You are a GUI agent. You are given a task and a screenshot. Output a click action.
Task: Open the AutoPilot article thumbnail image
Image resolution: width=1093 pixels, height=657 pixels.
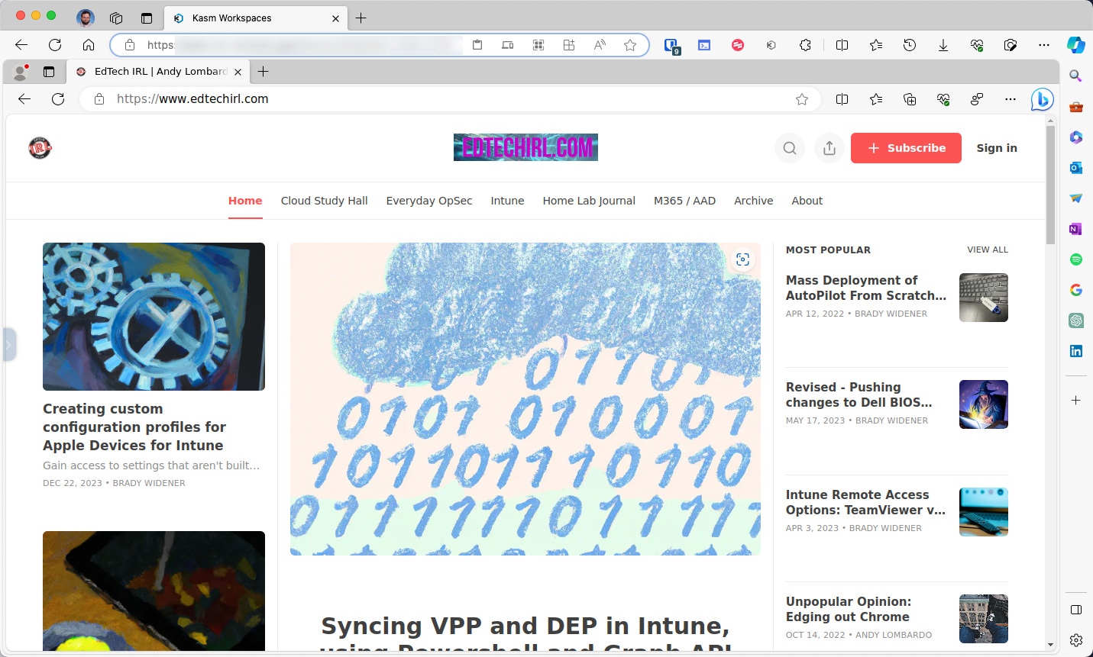tap(983, 298)
